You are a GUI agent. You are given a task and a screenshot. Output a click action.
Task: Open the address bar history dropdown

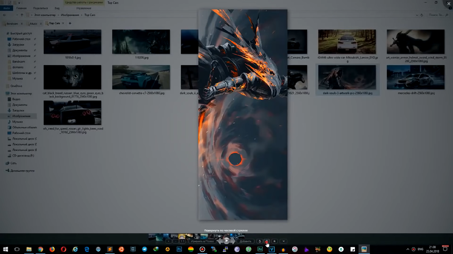pyautogui.click(x=417, y=15)
